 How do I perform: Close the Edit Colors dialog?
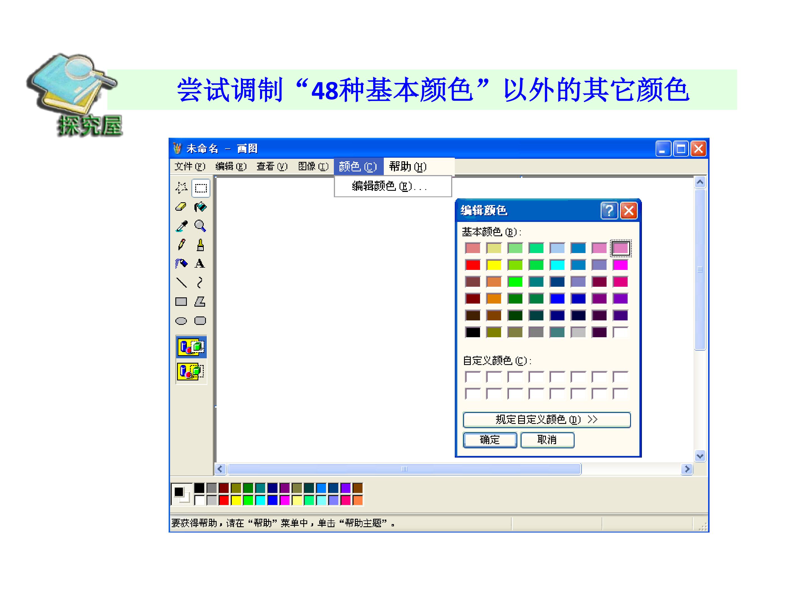pos(629,211)
